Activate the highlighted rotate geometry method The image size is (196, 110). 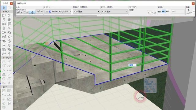click(32, 12)
